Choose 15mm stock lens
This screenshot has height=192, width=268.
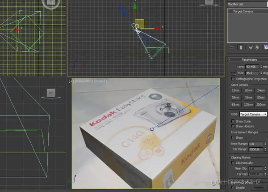(235, 90)
